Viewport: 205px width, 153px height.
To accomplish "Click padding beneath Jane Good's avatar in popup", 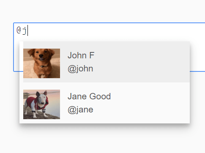I will (x=41, y=121).
